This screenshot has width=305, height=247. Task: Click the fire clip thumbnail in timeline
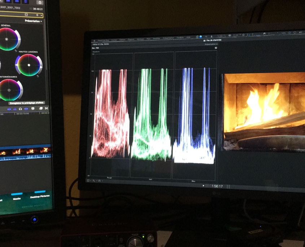coord(25,151)
